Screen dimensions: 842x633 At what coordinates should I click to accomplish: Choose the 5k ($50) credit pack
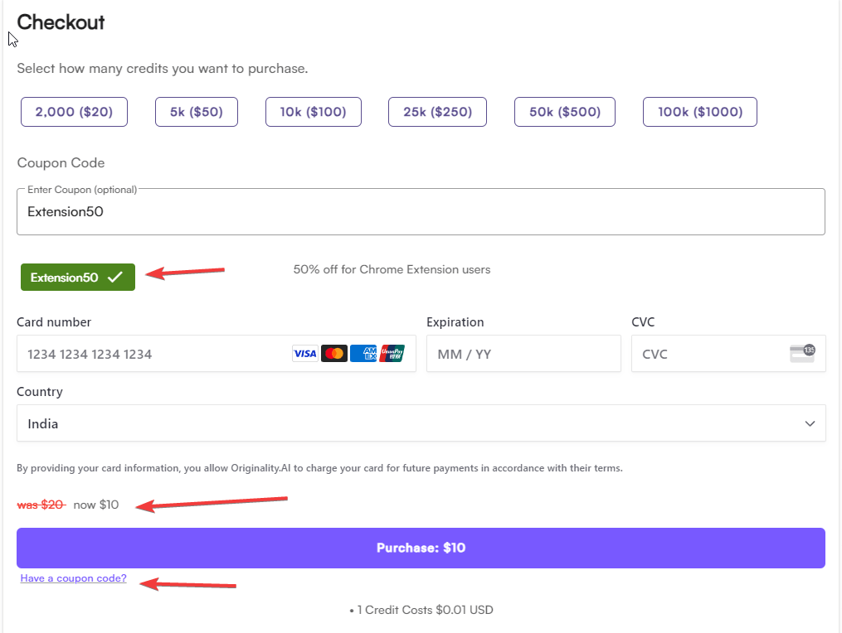pyautogui.click(x=196, y=111)
